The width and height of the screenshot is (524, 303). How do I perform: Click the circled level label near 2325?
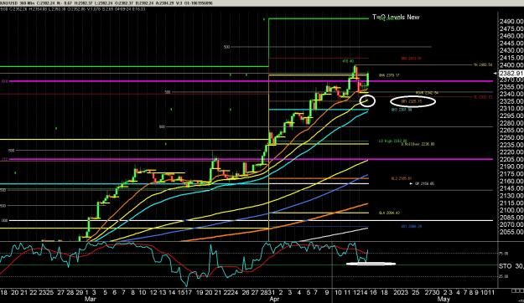coord(412,101)
